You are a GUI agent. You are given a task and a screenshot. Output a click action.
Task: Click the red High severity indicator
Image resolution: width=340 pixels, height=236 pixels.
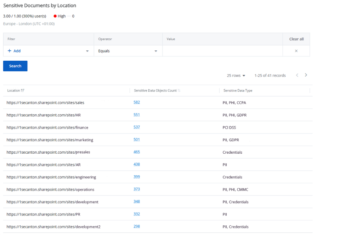pyautogui.click(x=55, y=16)
